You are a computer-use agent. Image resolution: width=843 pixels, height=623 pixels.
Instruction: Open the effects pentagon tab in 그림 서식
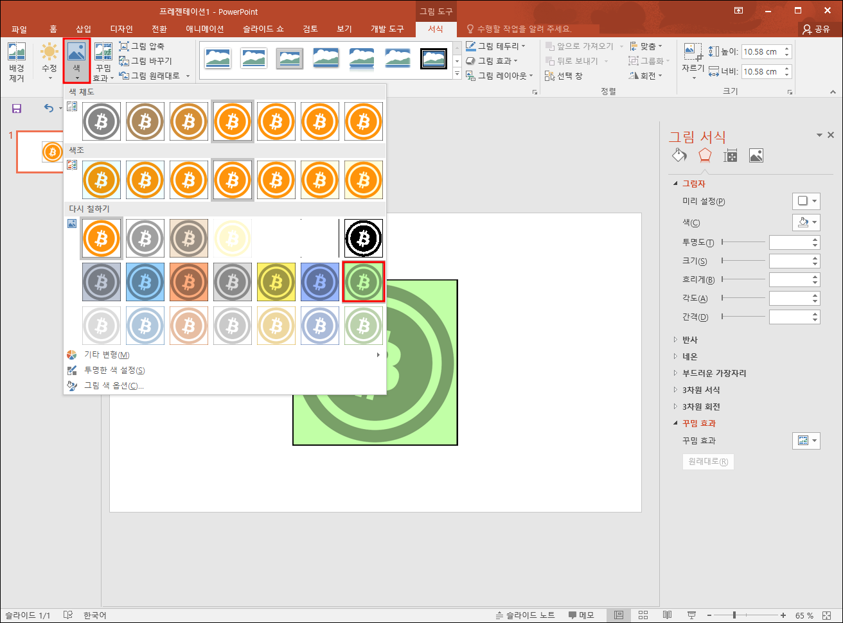pos(705,155)
